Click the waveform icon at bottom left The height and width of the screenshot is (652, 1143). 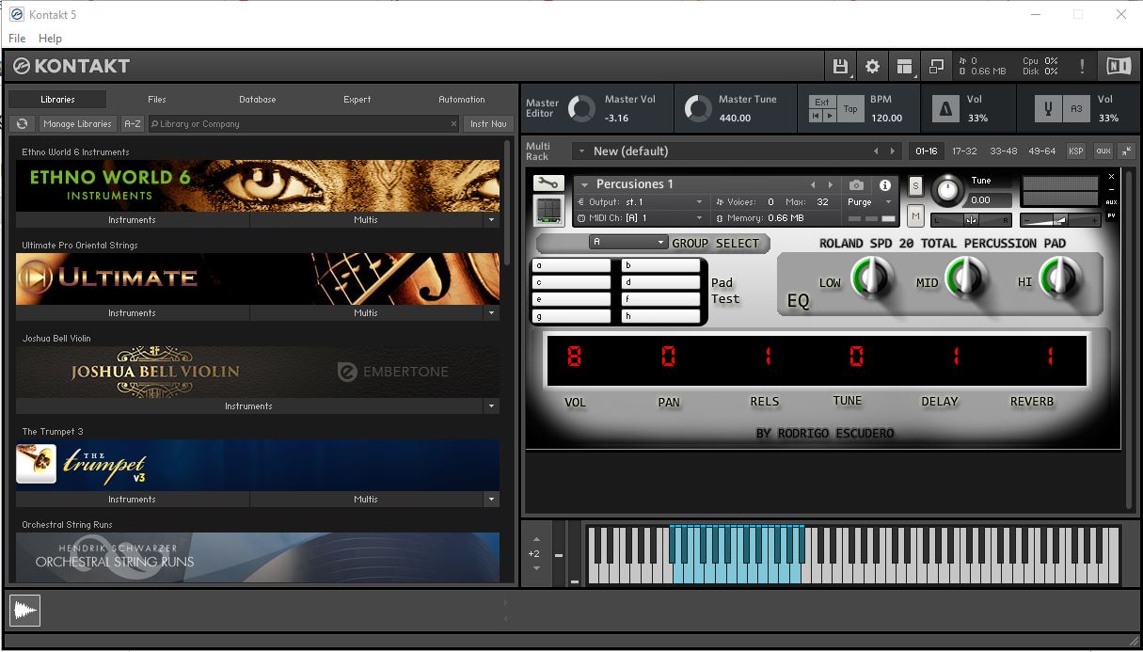tap(25, 612)
